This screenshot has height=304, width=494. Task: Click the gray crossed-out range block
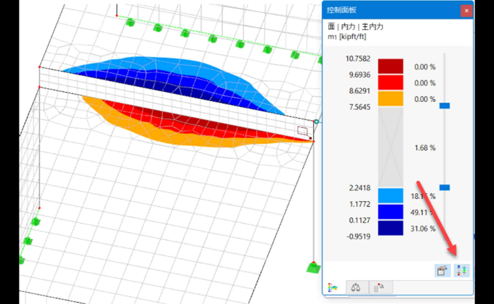391,147
